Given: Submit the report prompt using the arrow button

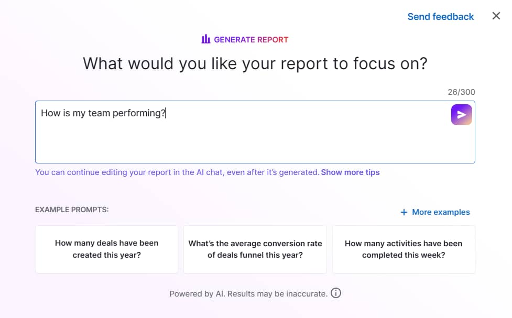Looking at the screenshot, I should tap(461, 114).
